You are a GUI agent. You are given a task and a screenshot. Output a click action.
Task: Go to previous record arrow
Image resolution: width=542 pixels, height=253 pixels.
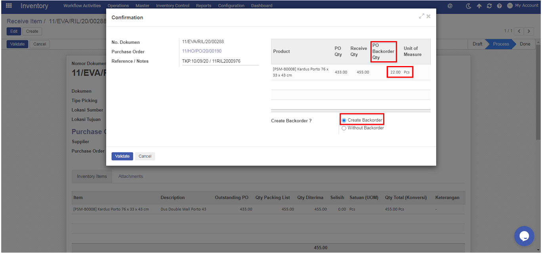coord(519,31)
